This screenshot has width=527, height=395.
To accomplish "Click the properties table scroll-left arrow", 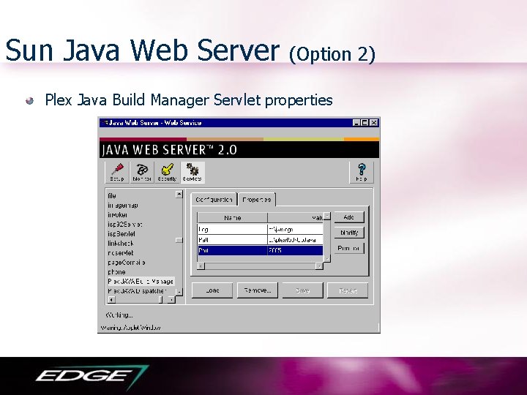I will (x=201, y=266).
